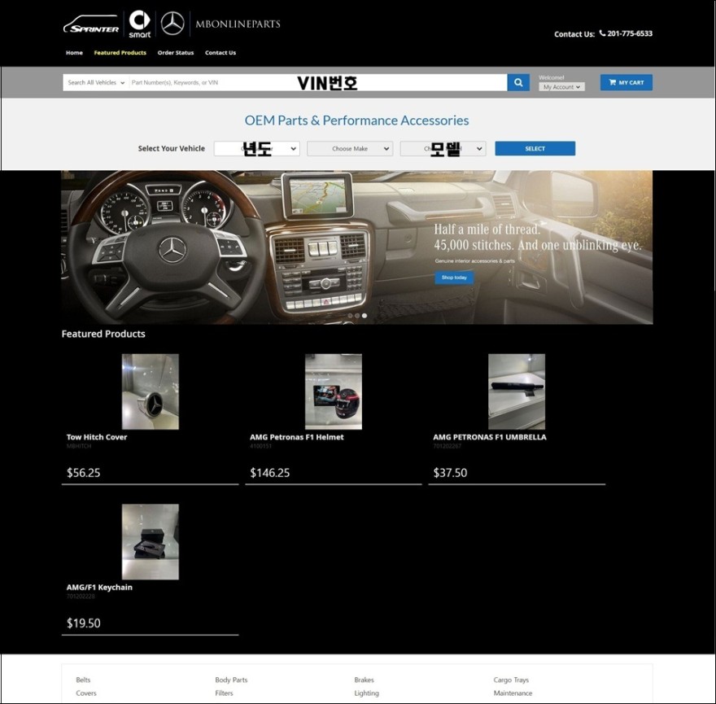The image size is (716, 704).
Task: Open the Belts category link
Action: pos(83,680)
